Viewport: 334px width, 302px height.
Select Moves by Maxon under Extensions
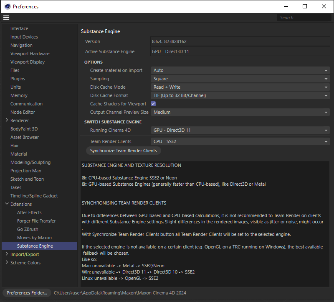(34, 238)
